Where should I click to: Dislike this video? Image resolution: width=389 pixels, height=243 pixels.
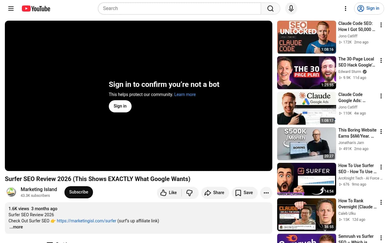[x=190, y=193]
